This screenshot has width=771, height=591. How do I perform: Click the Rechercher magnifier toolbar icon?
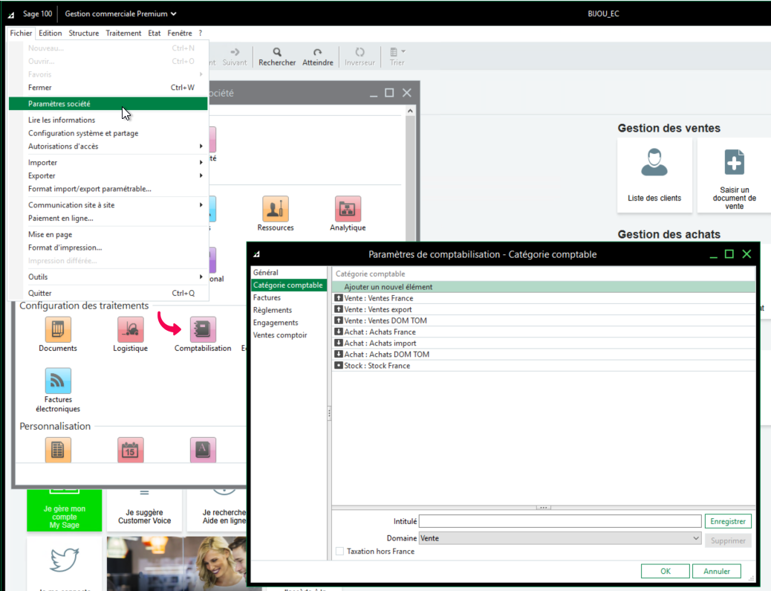[277, 53]
